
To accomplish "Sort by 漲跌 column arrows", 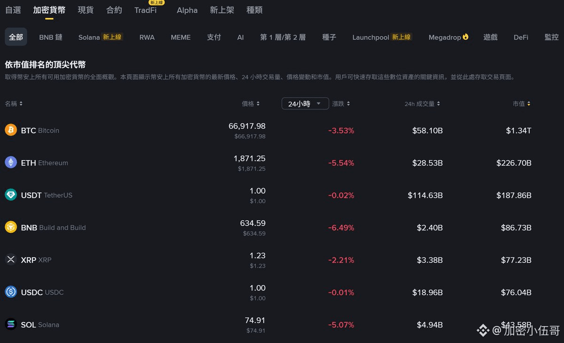I will tap(348, 104).
